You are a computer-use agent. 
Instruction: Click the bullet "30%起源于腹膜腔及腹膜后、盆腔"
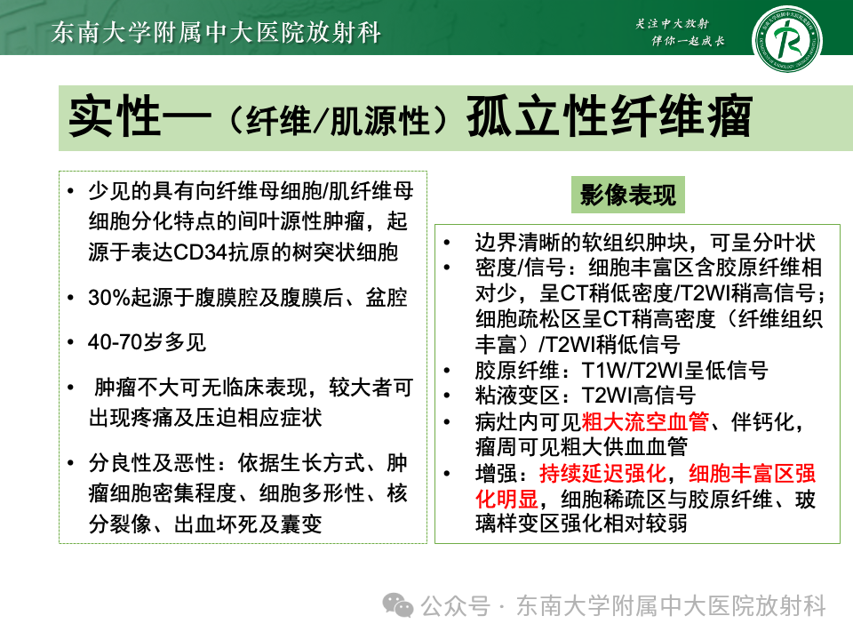(248, 298)
